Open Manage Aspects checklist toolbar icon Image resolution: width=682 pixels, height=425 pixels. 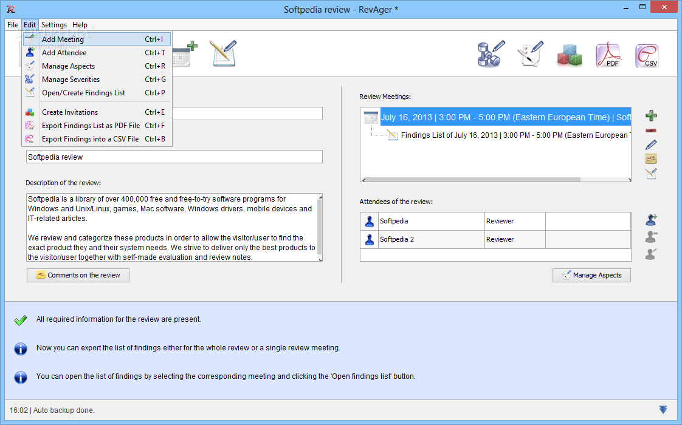click(x=530, y=54)
